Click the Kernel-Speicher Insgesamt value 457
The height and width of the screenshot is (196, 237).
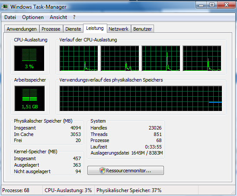click(x=77, y=158)
